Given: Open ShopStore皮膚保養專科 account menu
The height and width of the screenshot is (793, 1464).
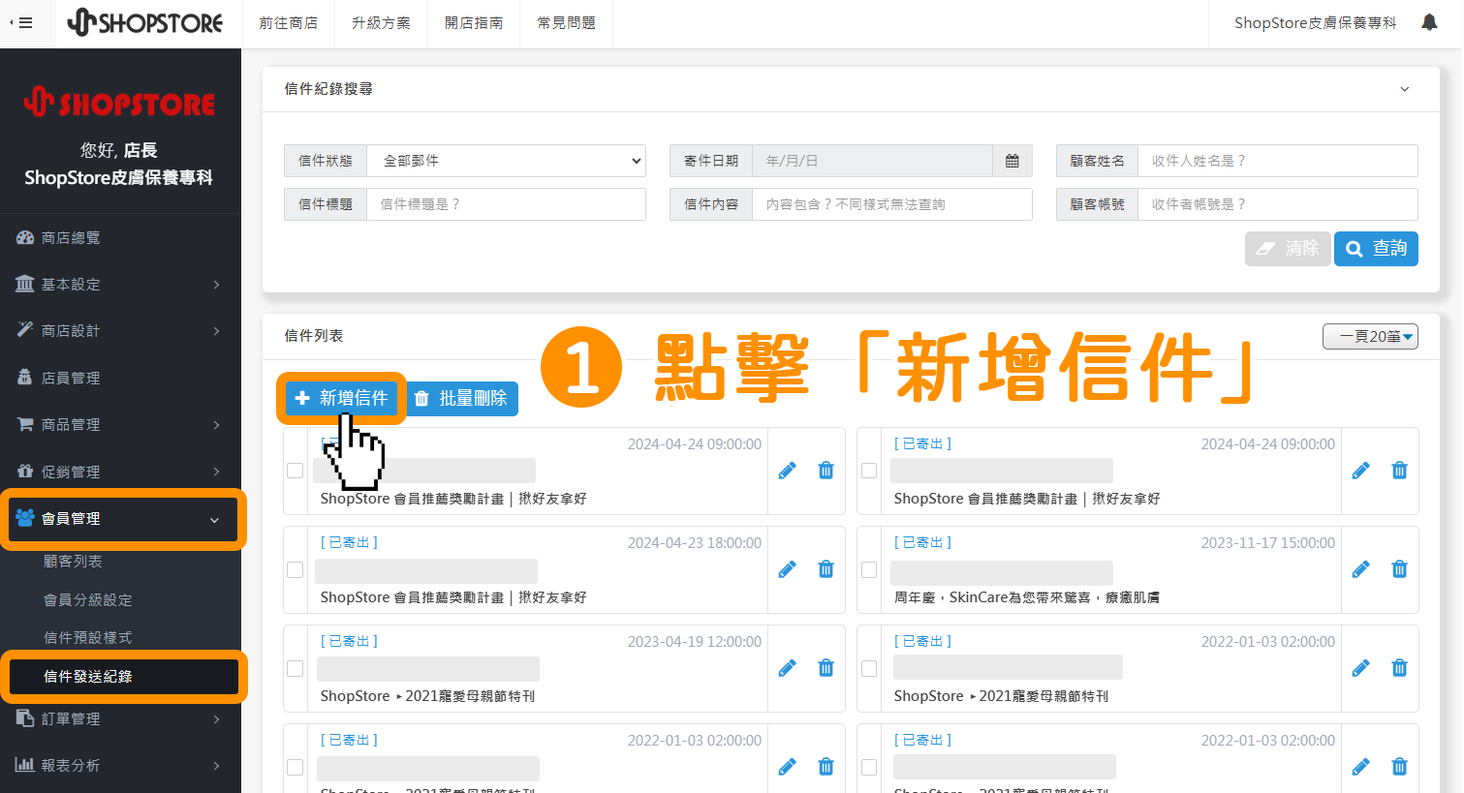Looking at the screenshot, I should tap(1315, 23).
